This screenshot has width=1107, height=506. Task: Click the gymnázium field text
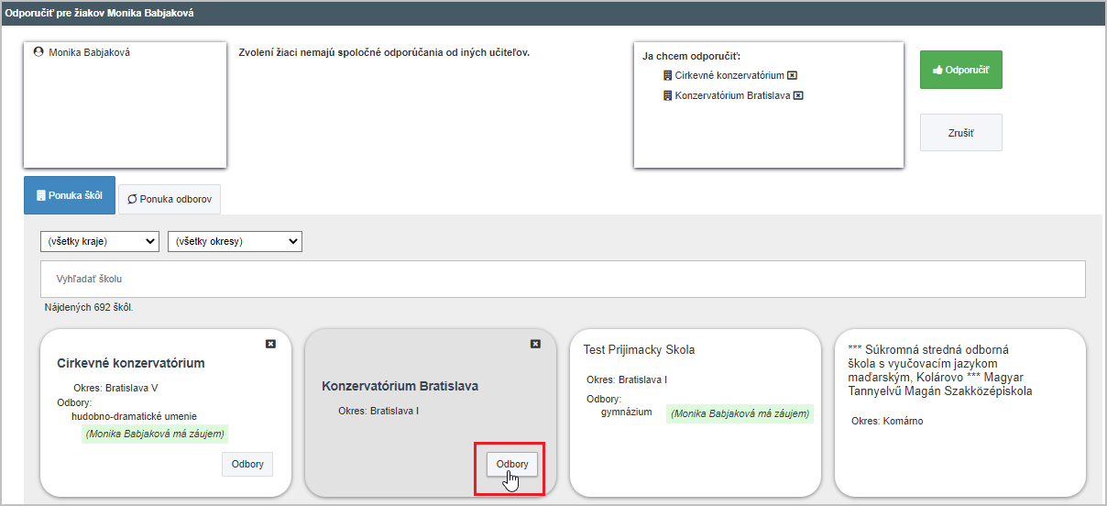pyautogui.click(x=627, y=412)
